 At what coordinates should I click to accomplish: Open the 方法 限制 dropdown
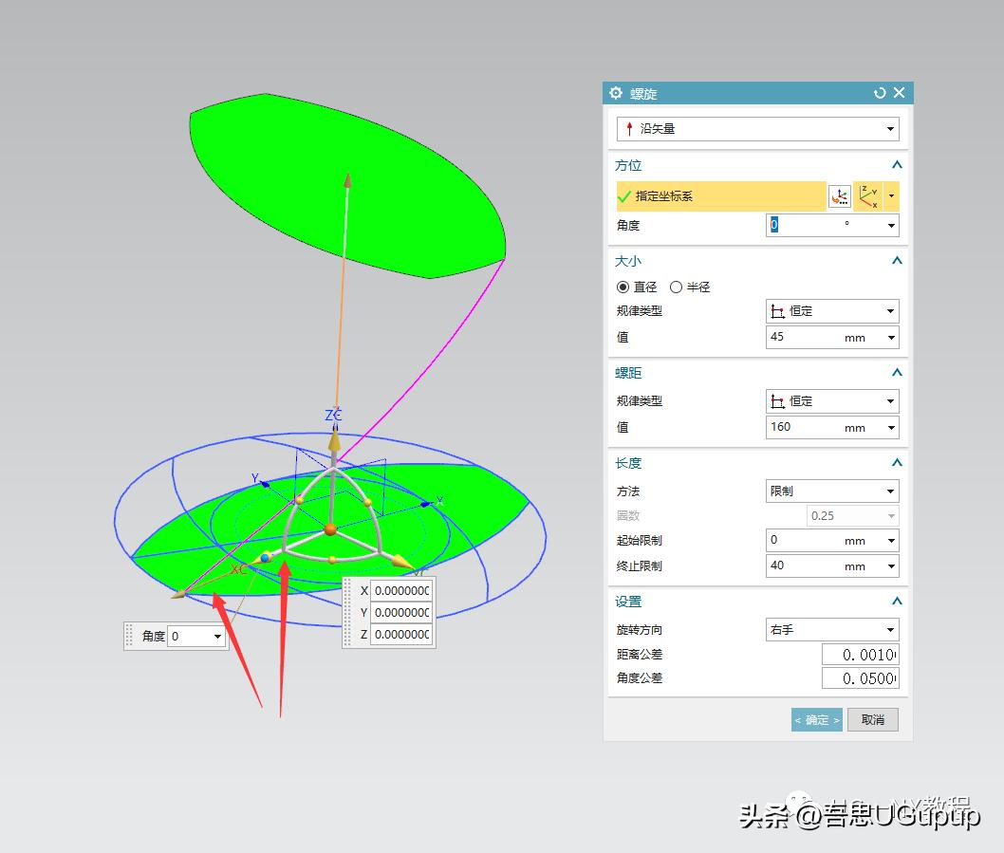[x=832, y=491]
